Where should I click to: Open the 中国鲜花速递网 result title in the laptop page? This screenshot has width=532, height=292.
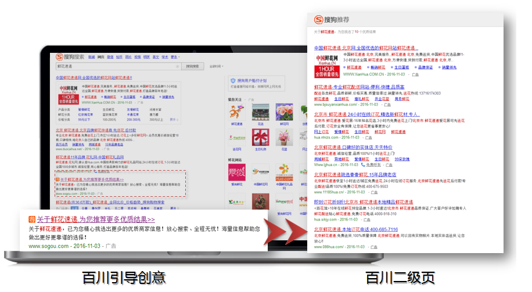click(x=94, y=78)
